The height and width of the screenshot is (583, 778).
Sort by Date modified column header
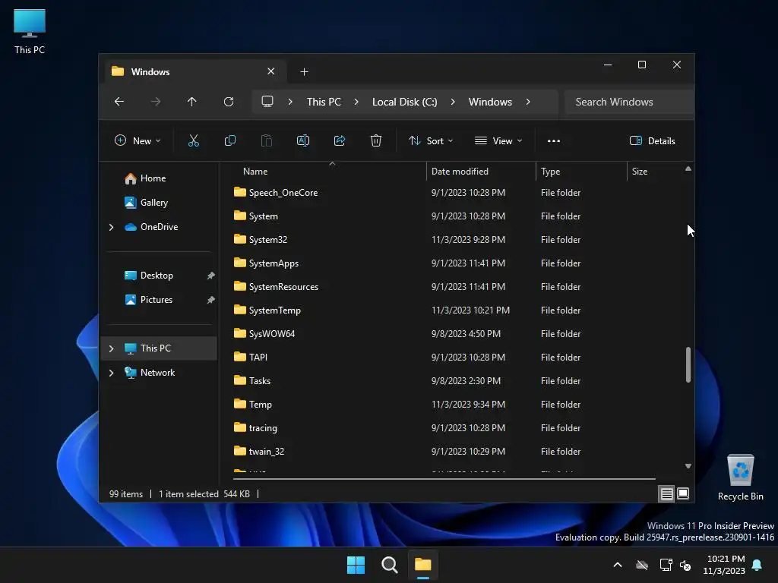tap(481, 171)
